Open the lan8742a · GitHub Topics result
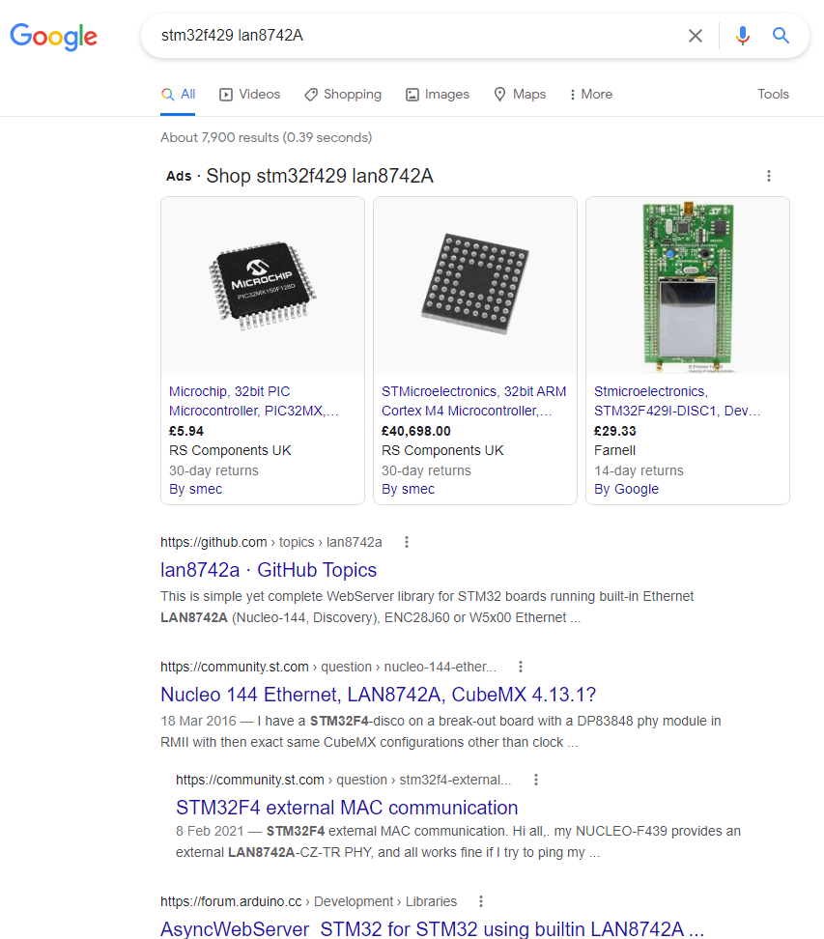 pyautogui.click(x=269, y=570)
